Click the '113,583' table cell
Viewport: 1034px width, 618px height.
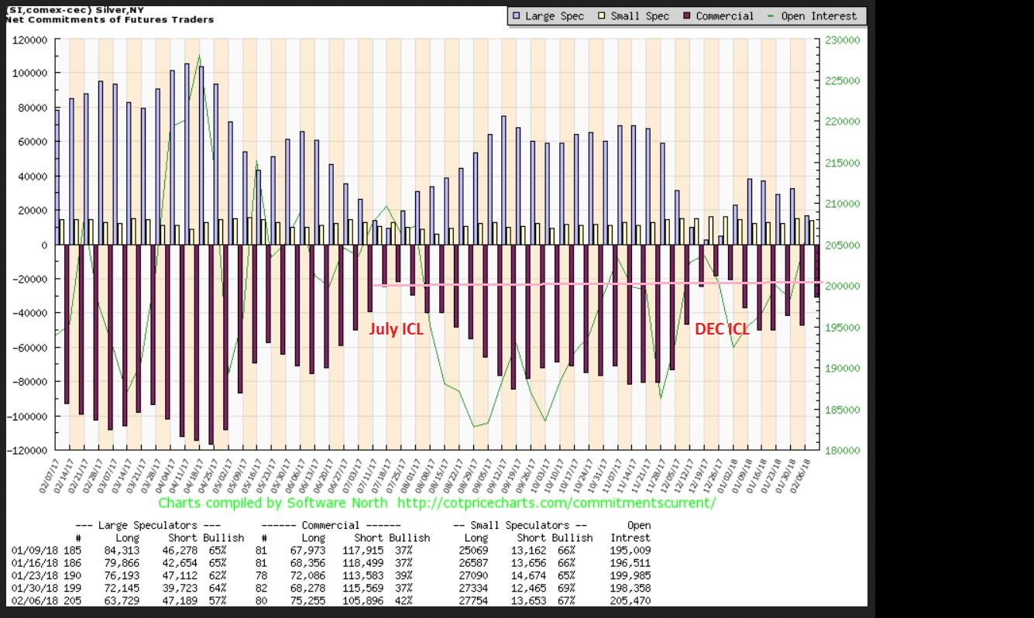point(364,575)
